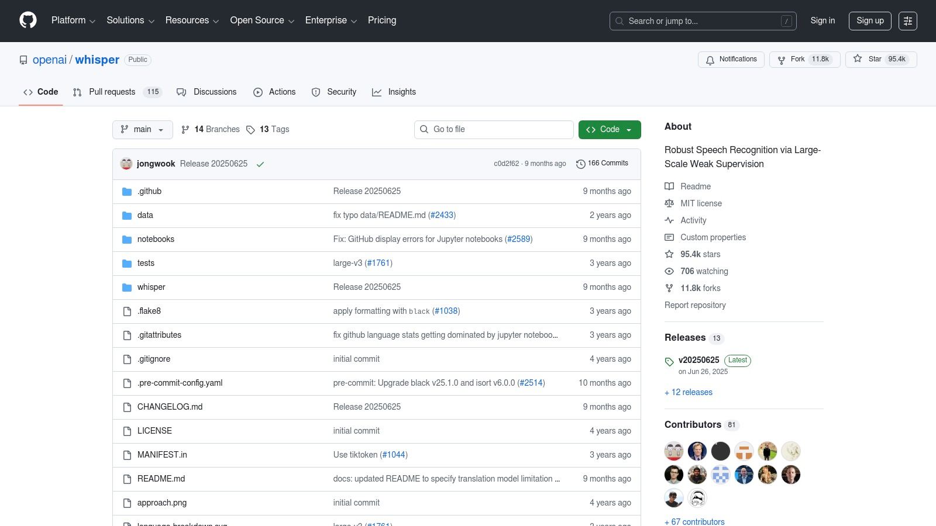Click the Sign up button

(870, 20)
